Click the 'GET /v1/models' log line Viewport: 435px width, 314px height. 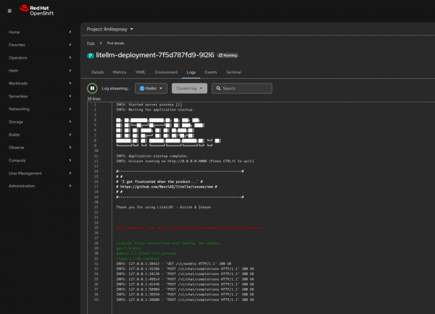(174, 264)
